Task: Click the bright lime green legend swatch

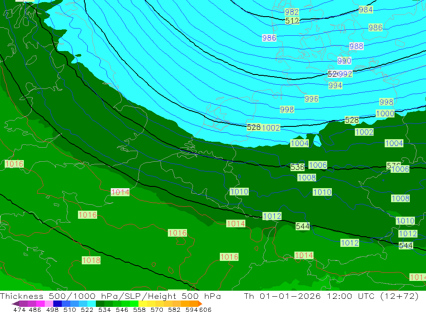Action: pos(134,303)
